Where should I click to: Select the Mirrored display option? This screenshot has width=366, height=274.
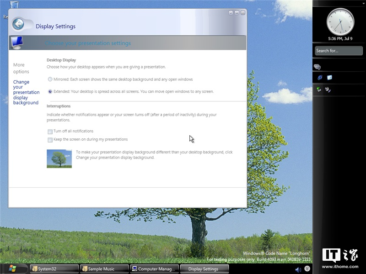50,79
